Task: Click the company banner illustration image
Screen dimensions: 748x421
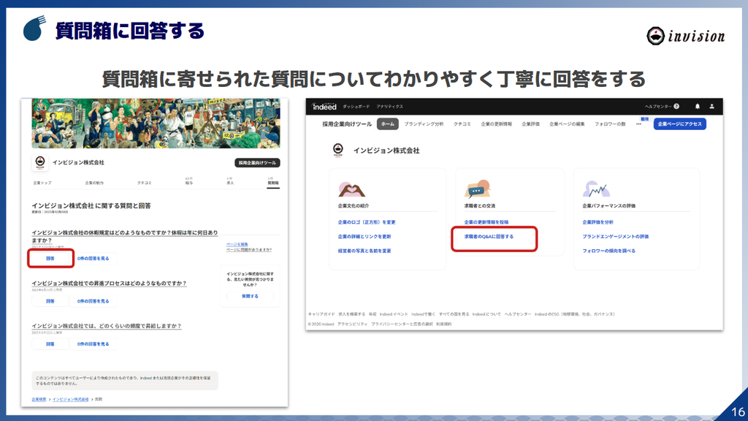Action: tap(156, 123)
